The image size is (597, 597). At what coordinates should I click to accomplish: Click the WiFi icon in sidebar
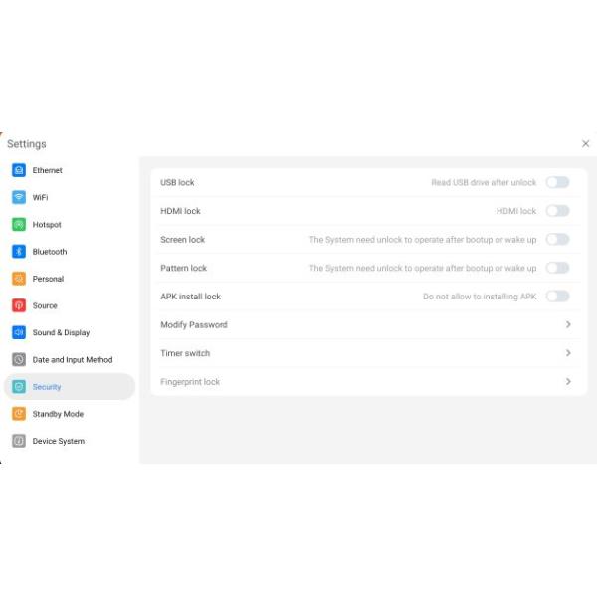19,197
